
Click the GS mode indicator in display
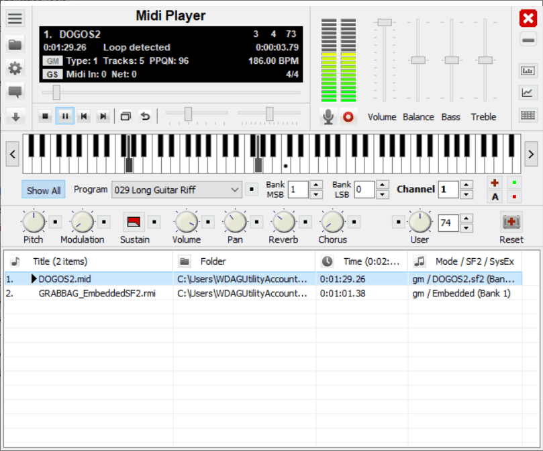[52, 74]
